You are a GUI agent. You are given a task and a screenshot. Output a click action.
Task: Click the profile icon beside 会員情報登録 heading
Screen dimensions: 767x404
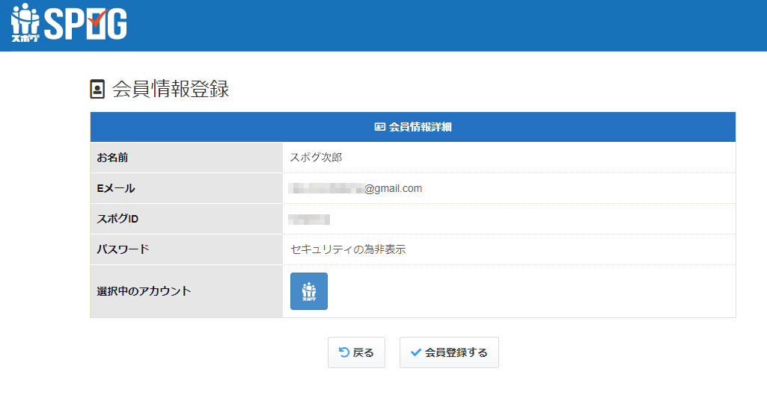(97, 90)
